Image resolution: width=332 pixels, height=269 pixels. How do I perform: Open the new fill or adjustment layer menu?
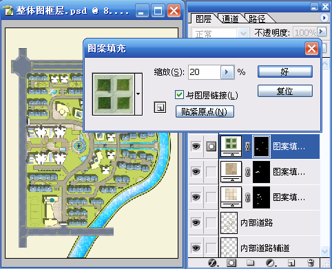tap(271, 263)
